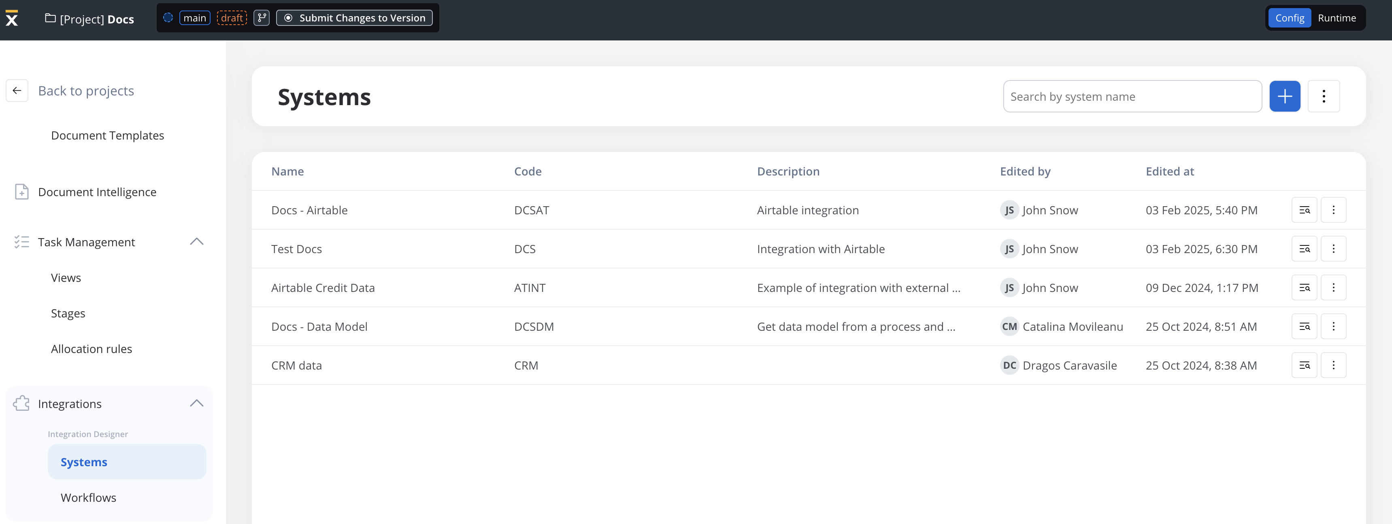This screenshot has width=1392, height=524.
Task: Switch to Config mode
Action: [1289, 18]
